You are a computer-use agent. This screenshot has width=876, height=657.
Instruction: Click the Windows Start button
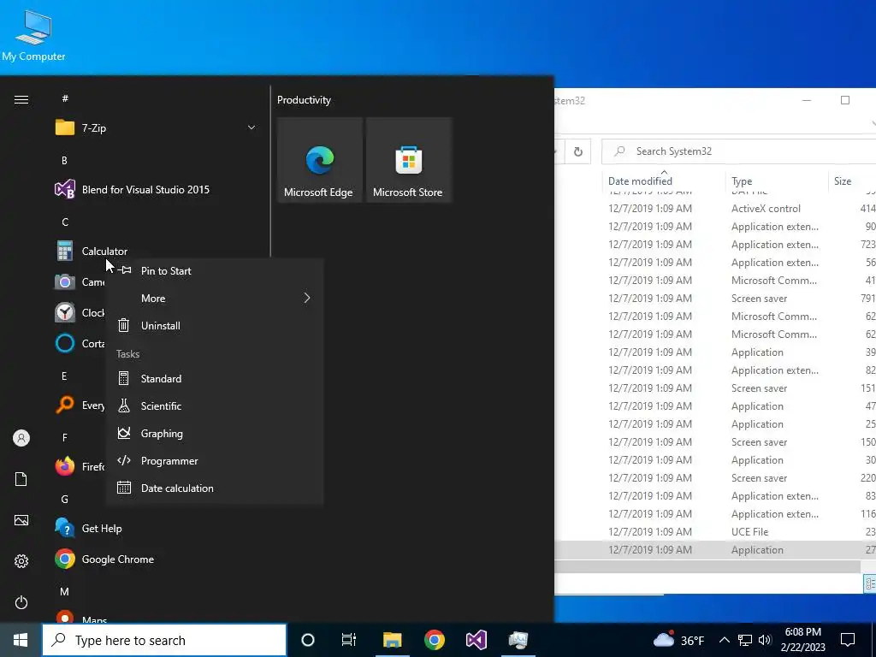[21, 640]
